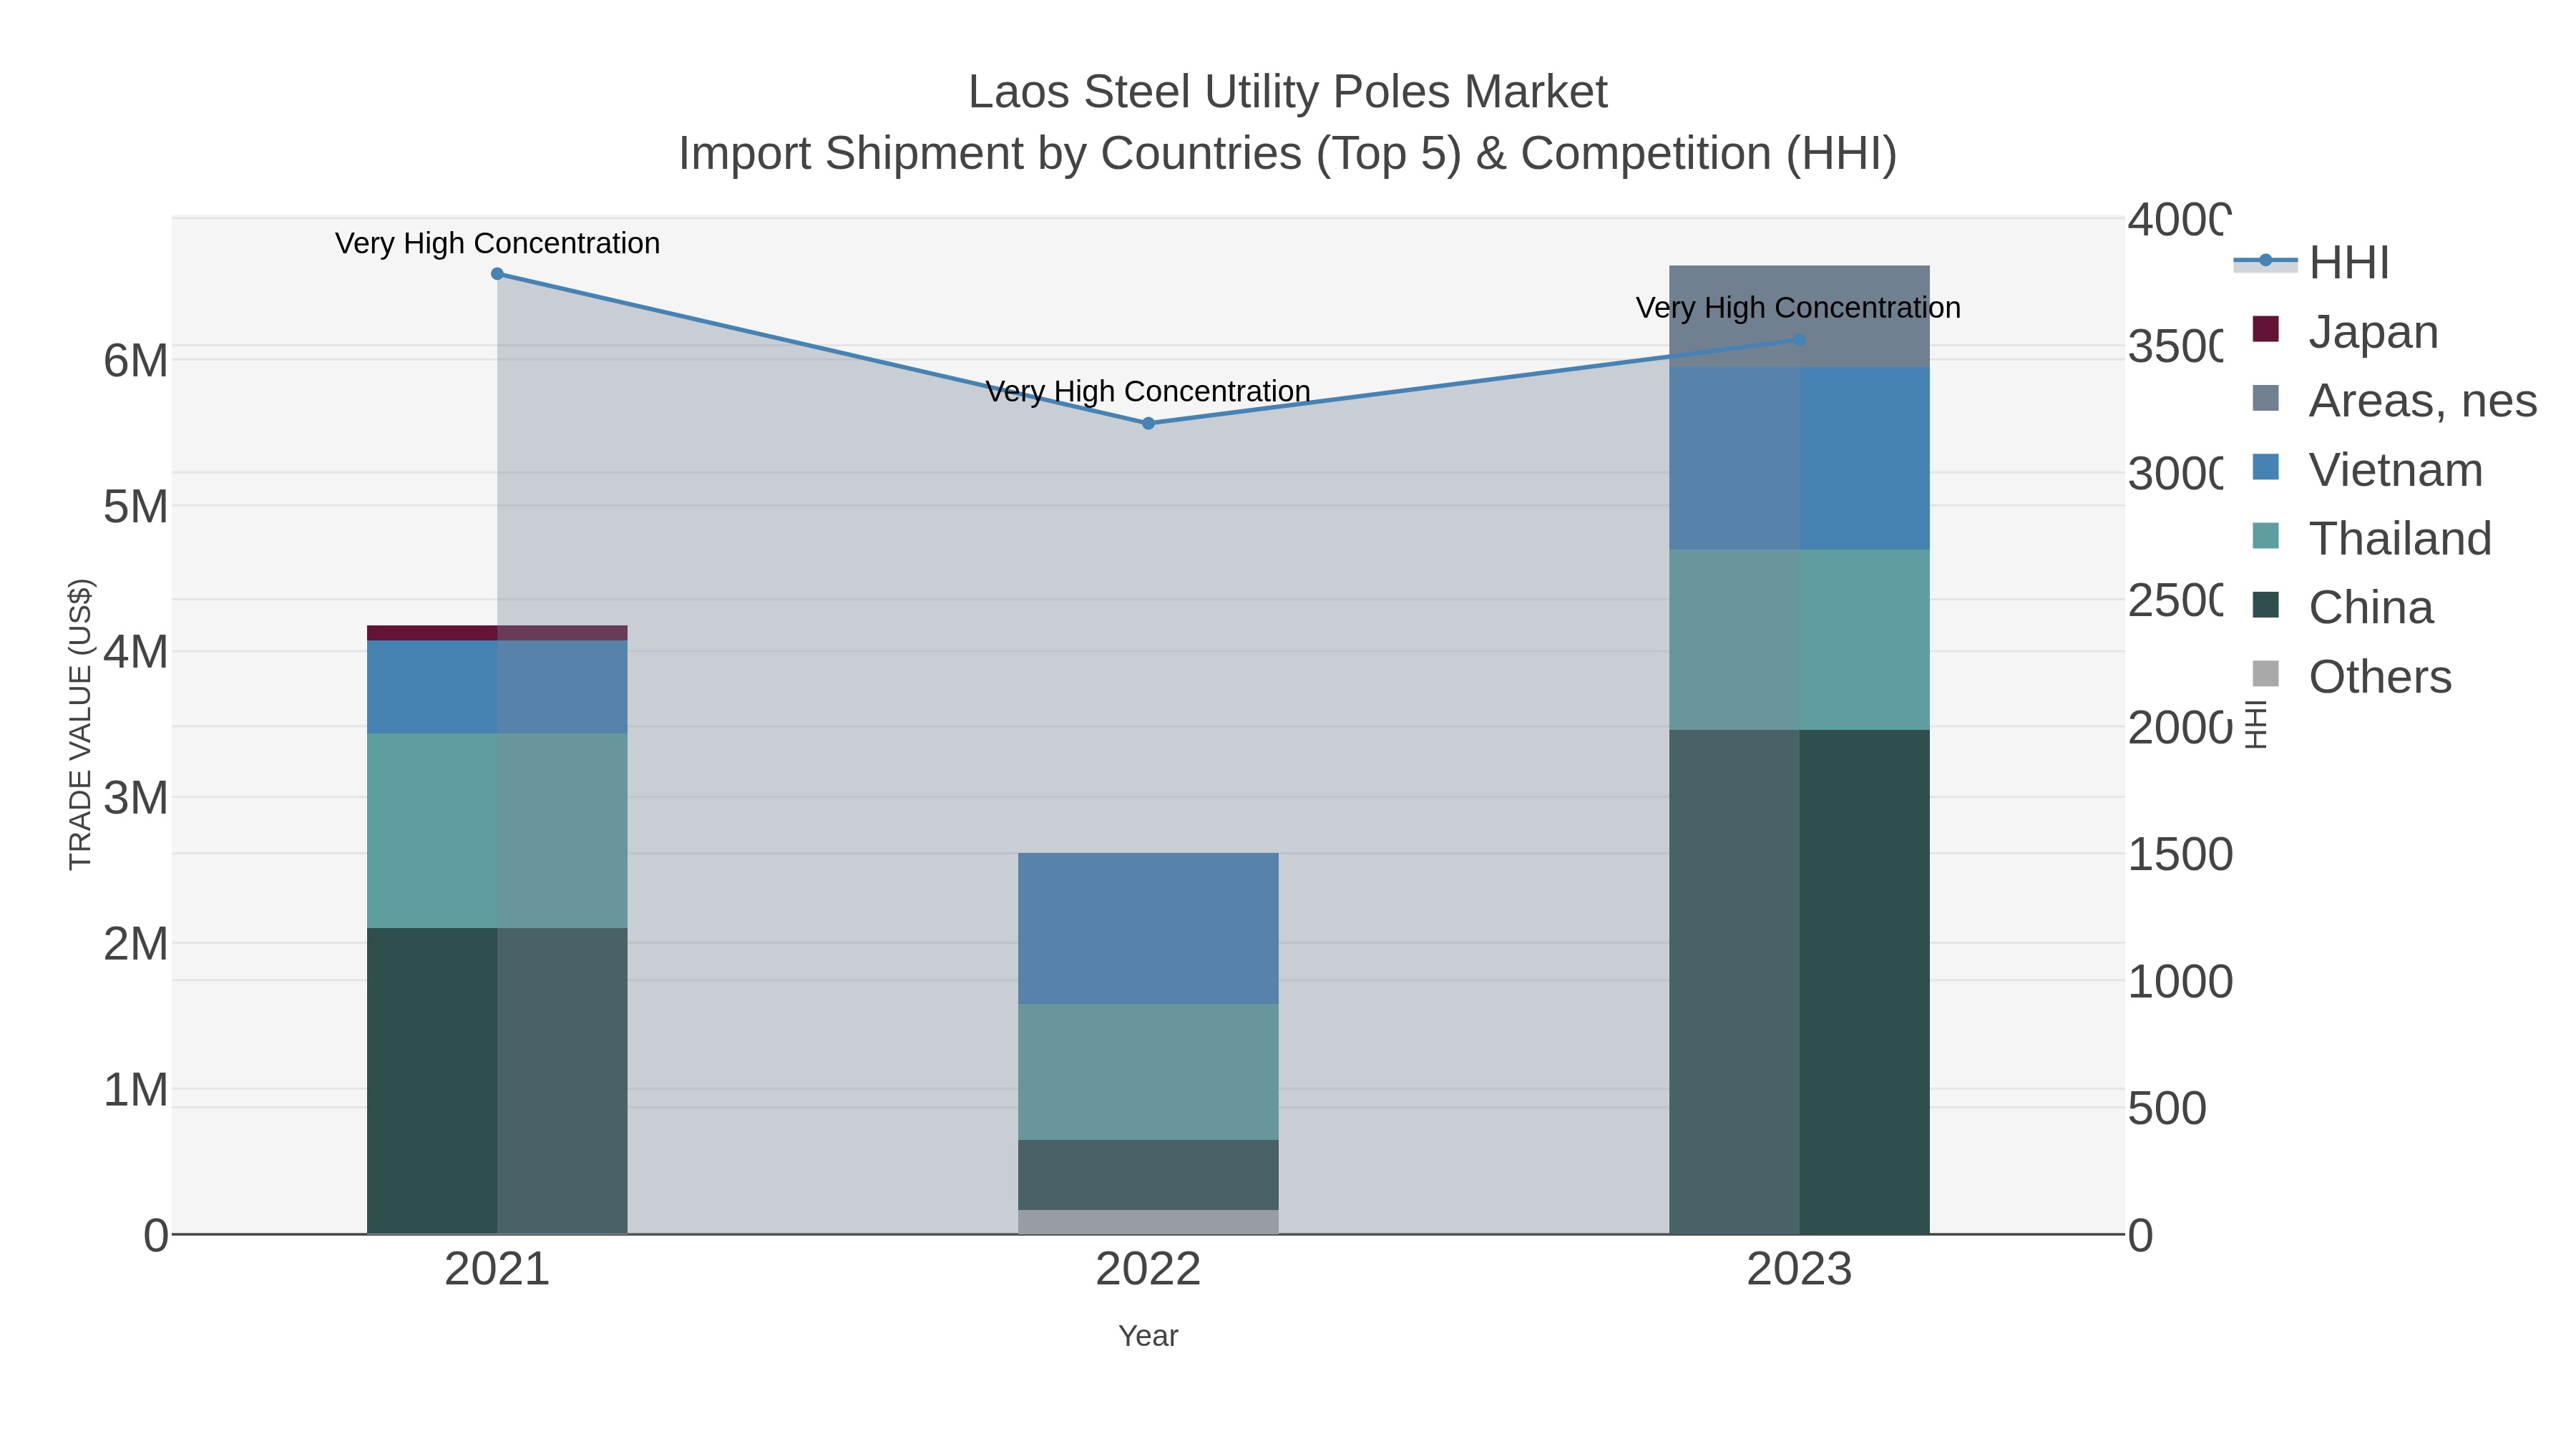Click the Thailand segment of the 2023 bar

[1799, 640]
